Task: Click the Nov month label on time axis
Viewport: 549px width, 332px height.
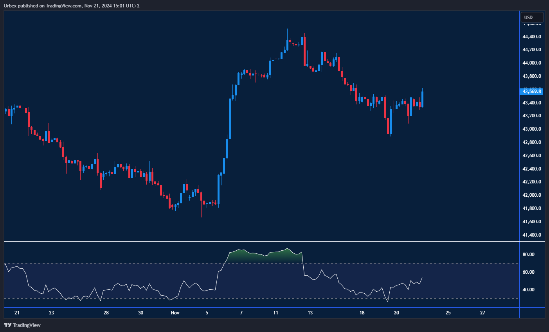Action: pos(175,313)
